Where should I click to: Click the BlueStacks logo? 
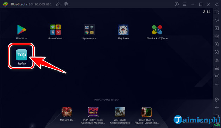[x=5, y=4]
